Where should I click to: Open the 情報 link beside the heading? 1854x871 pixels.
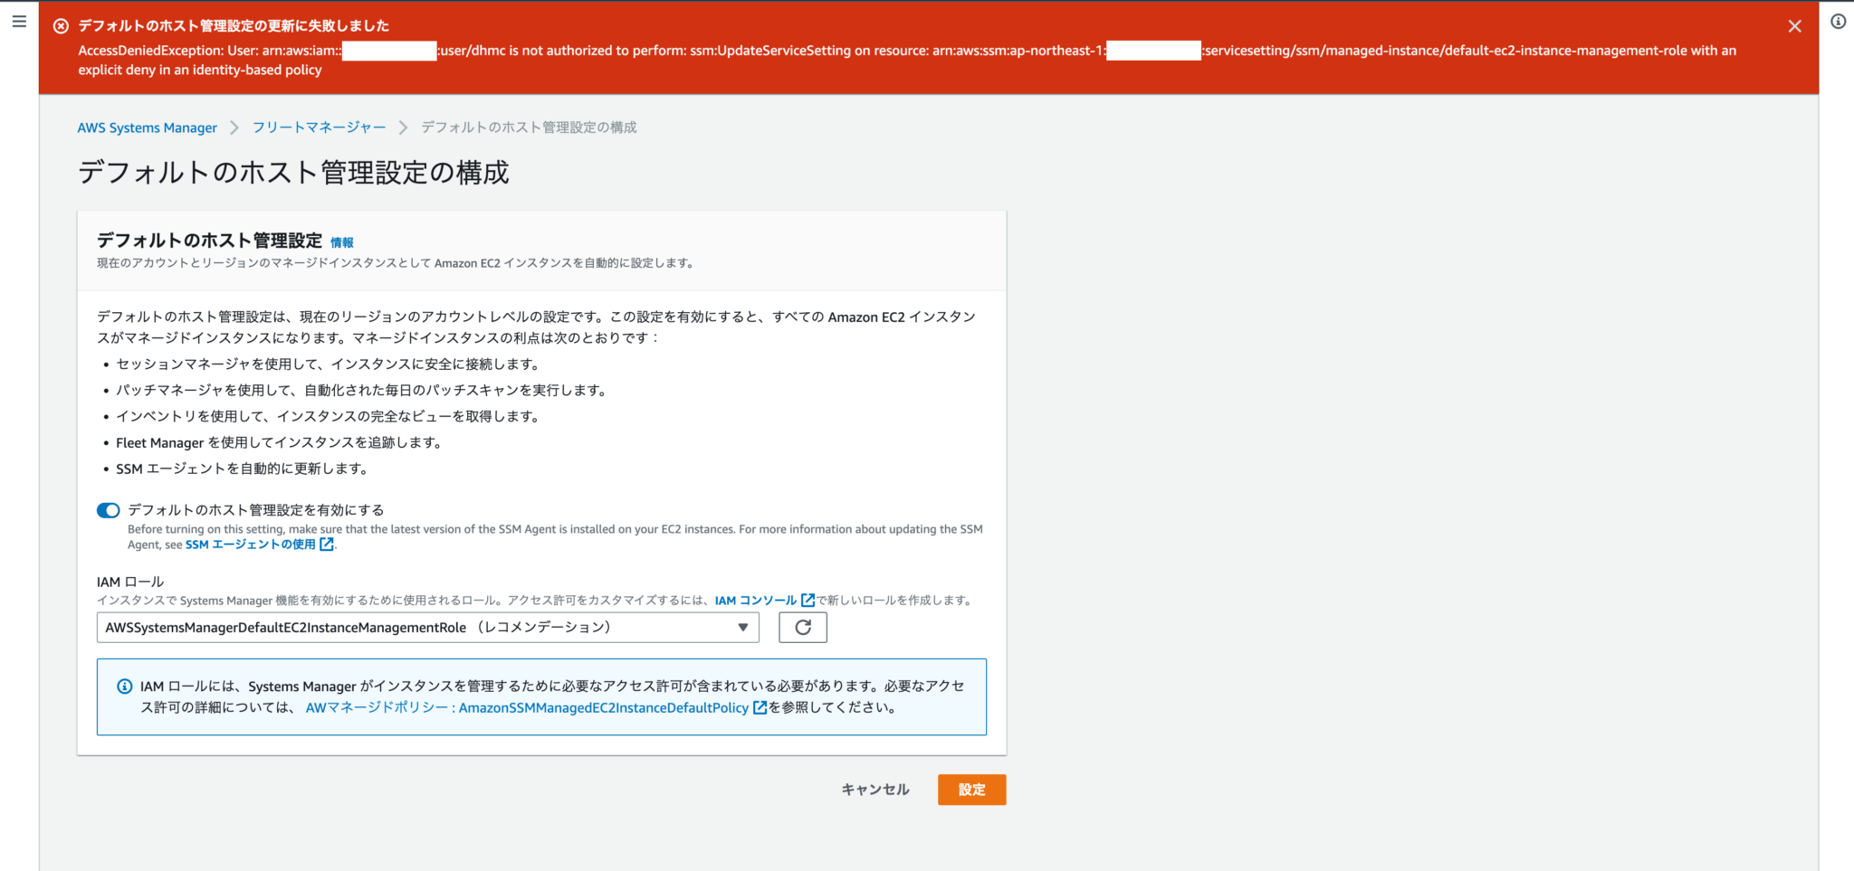pos(341,242)
